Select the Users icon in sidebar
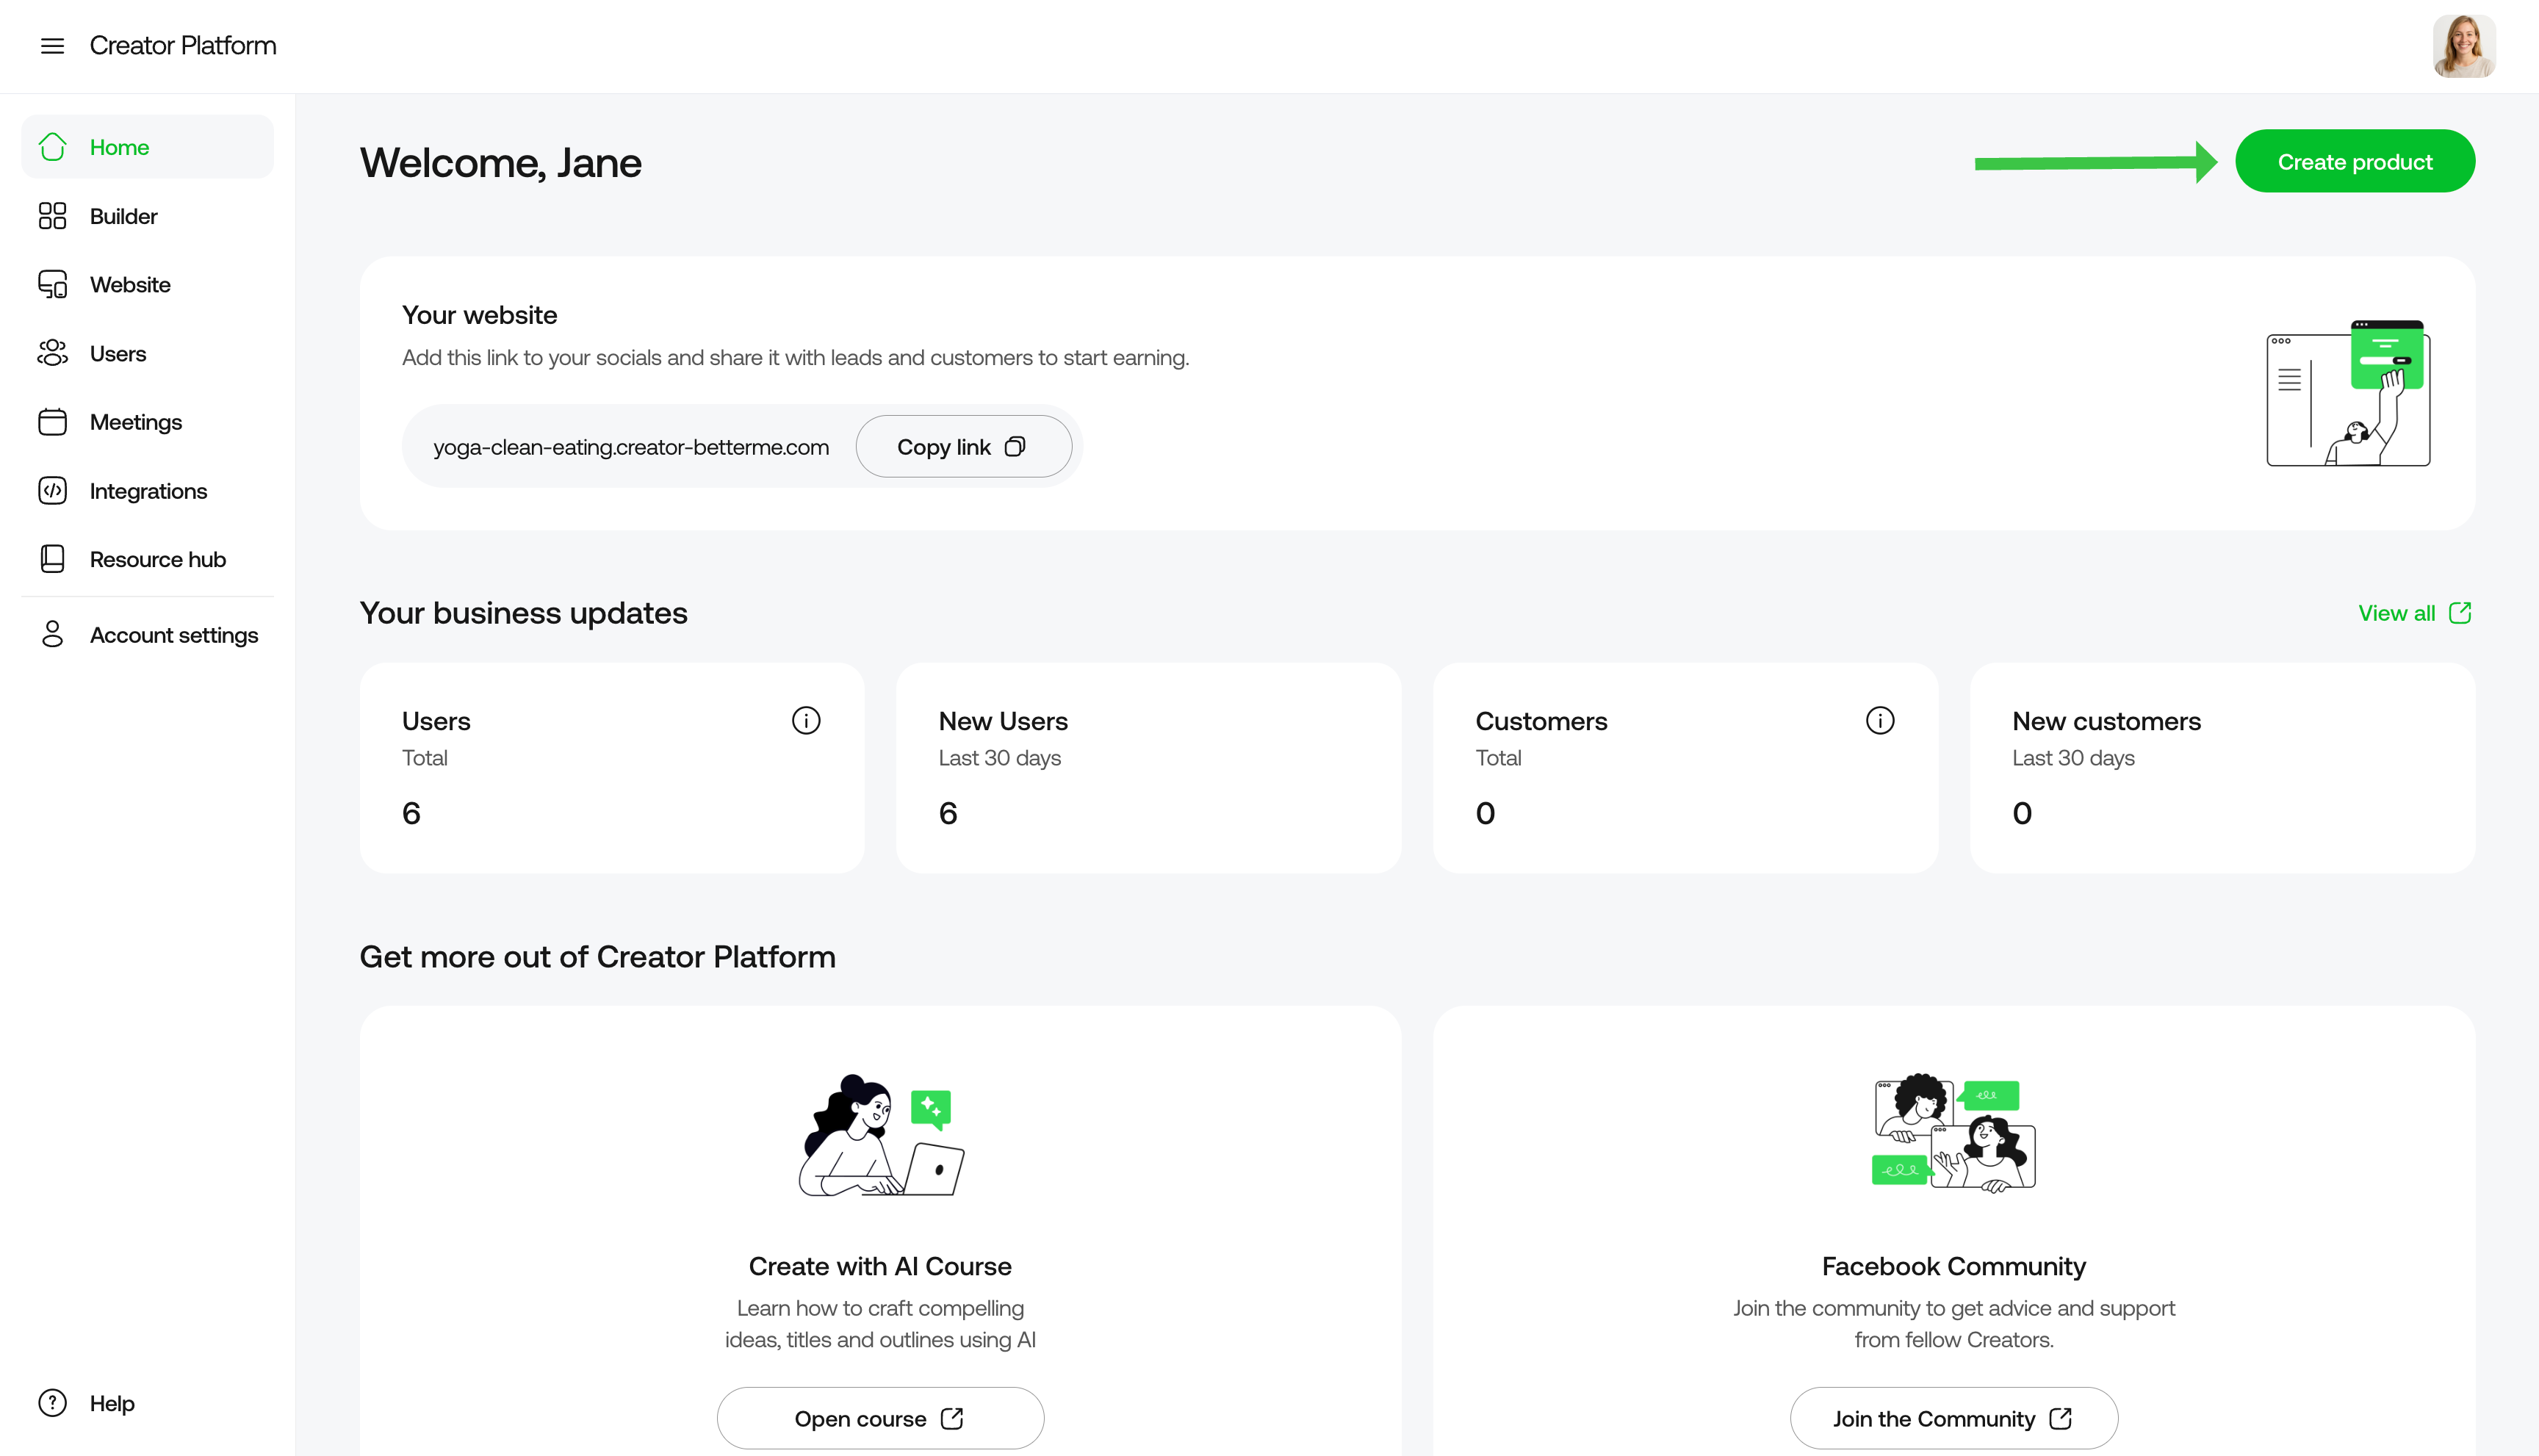 52,353
